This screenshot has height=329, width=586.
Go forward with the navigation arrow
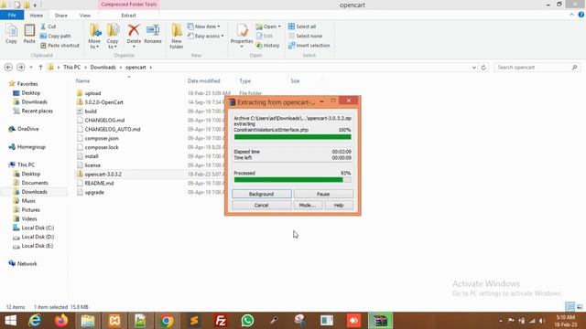tap(20, 67)
